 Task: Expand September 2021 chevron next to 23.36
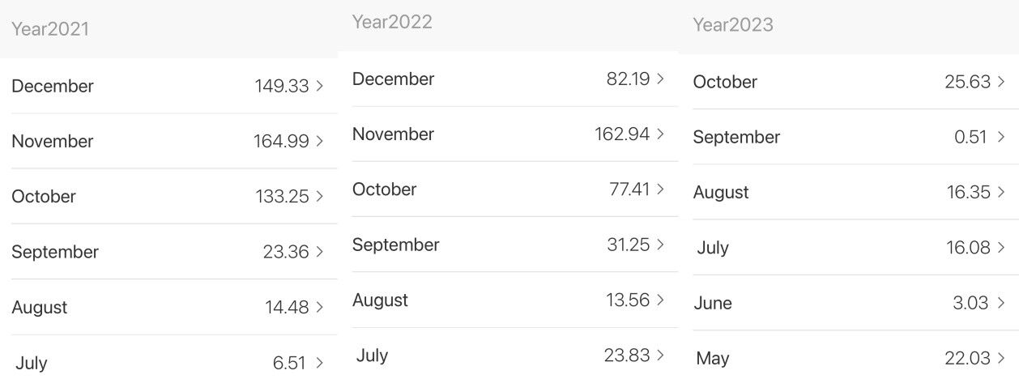[320, 252]
